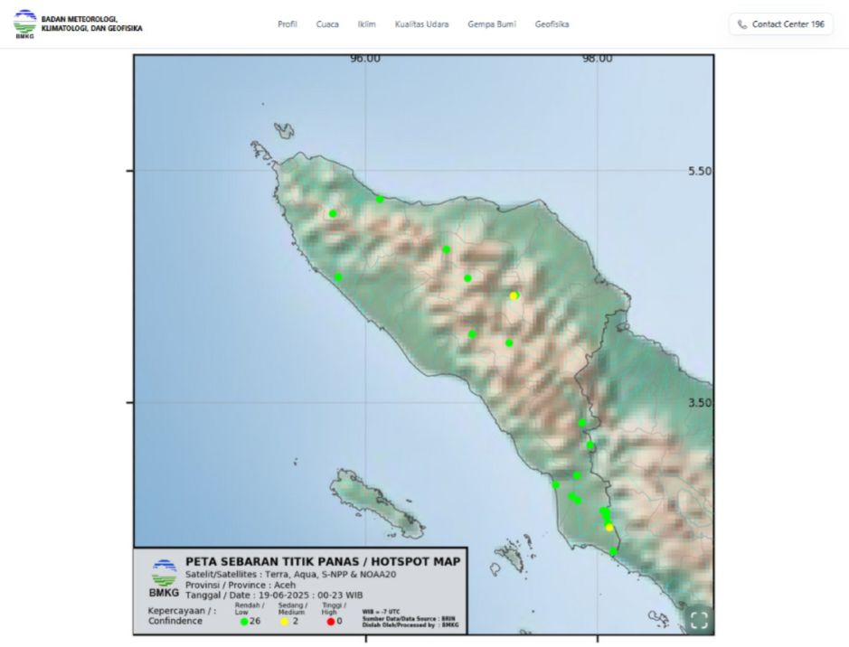
Task: Open the Gempa Bumi menu
Action: tap(492, 24)
